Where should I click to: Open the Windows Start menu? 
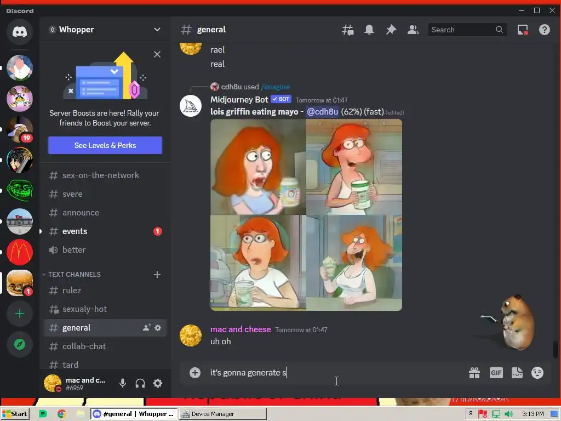click(x=15, y=414)
